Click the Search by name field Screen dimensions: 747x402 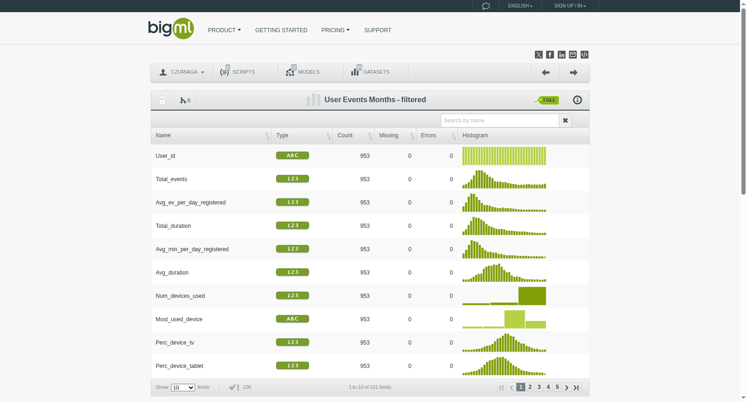click(500, 120)
